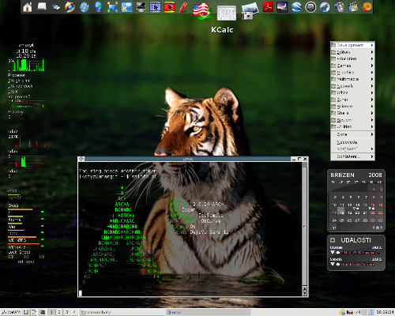This screenshot has width=395, height=316.
Task: Click the IceWM start button
Action: point(11,312)
